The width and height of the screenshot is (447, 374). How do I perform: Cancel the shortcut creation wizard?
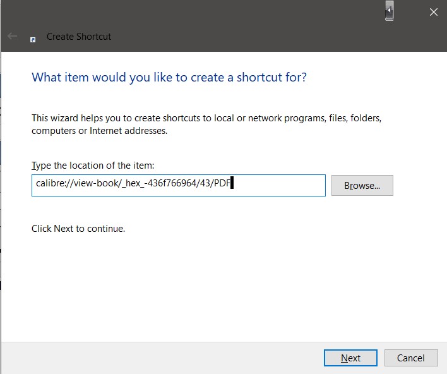(x=411, y=358)
